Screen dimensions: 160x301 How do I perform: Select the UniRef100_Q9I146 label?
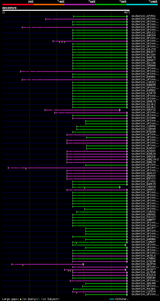pyautogui.click(x=143, y=63)
